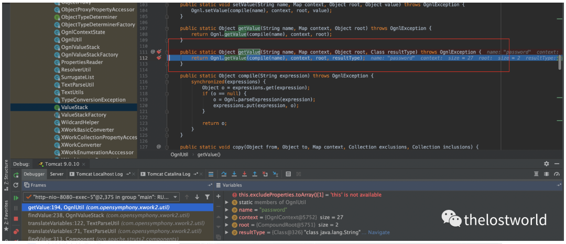Image resolution: width=566 pixels, height=244 pixels.
Task: Switch to the Server tab
Action: point(57,174)
